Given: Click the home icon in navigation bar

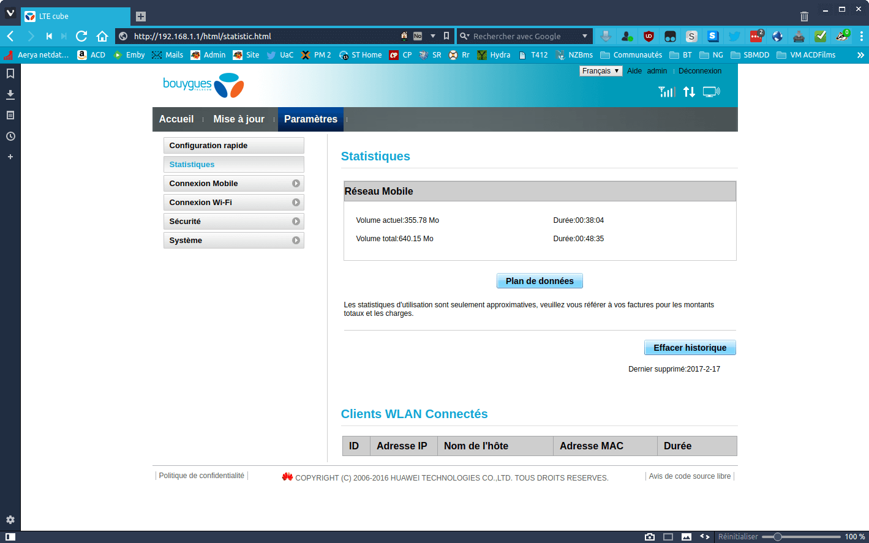Looking at the screenshot, I should [102, 36].
